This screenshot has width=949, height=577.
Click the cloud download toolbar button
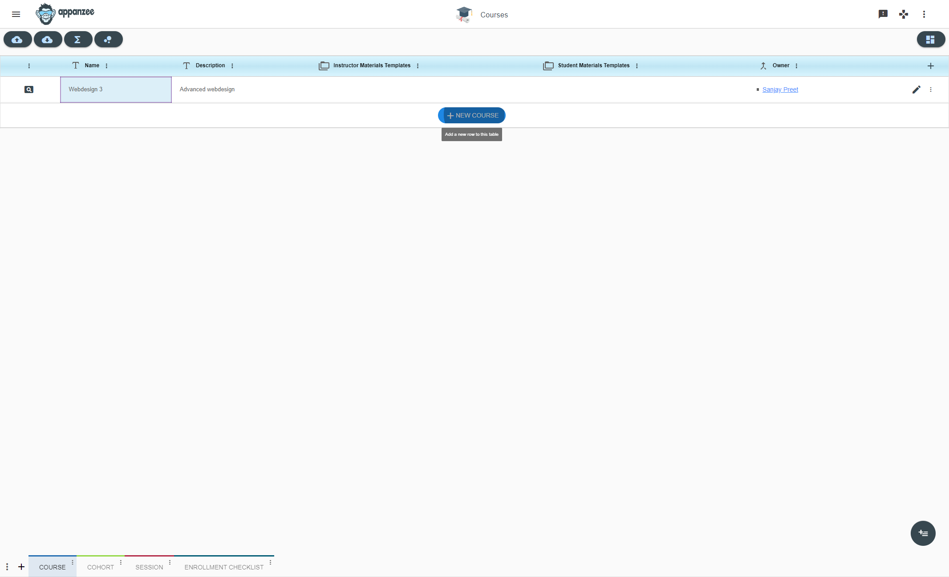[x=48, y=39]
